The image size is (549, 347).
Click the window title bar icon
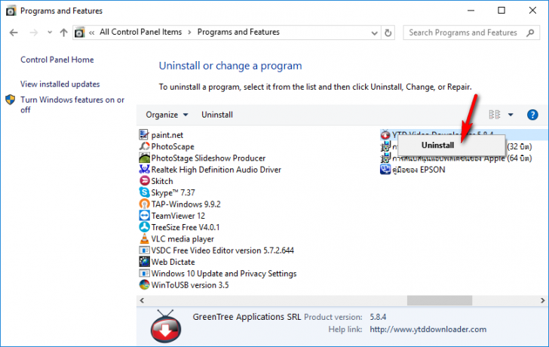pos(11,11)
